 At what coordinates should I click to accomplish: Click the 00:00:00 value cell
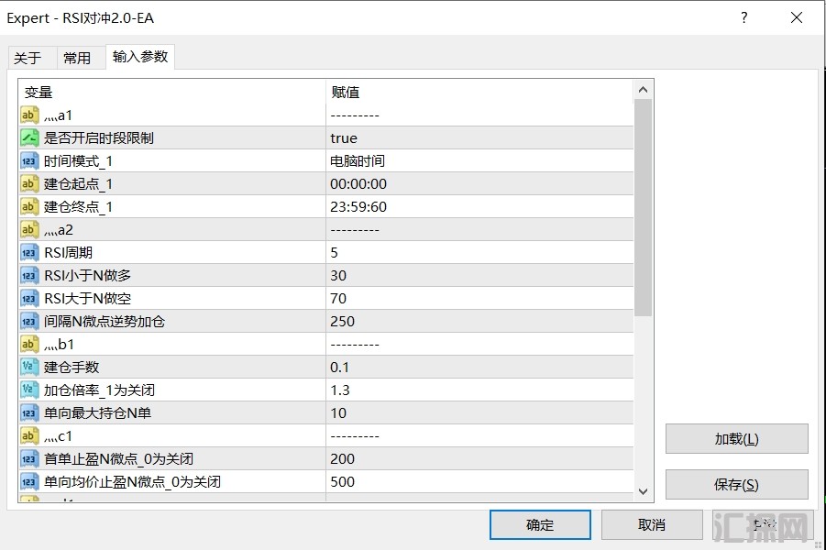[x=479, y=184]
